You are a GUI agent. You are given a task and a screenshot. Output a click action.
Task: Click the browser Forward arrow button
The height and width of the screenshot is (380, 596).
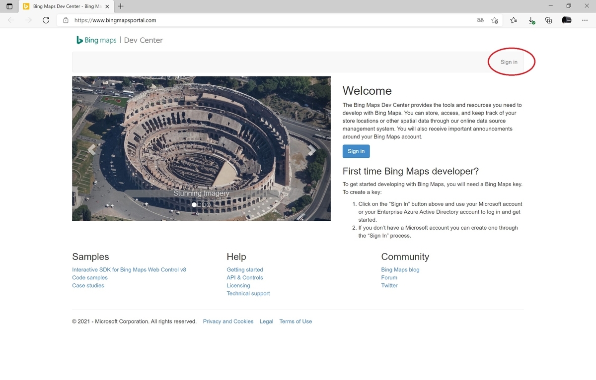(x=28, y=20)
